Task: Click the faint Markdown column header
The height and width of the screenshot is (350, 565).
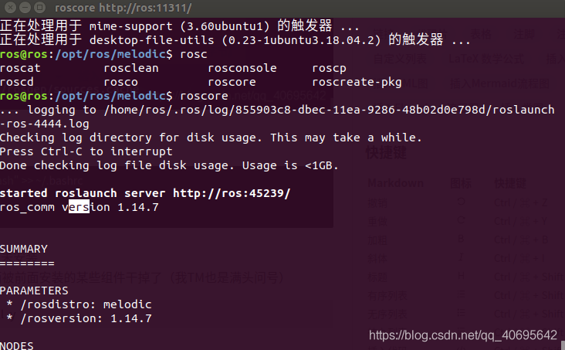Action: [395, 185]
